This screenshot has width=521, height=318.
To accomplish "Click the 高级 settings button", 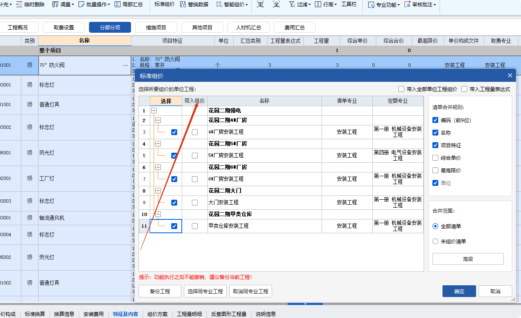I will pyautogui.click(x=467, y=258).
